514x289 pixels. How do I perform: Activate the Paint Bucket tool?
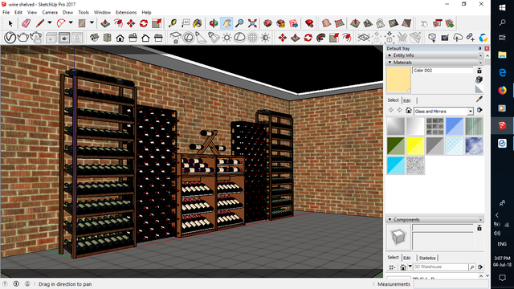[198, 23]
